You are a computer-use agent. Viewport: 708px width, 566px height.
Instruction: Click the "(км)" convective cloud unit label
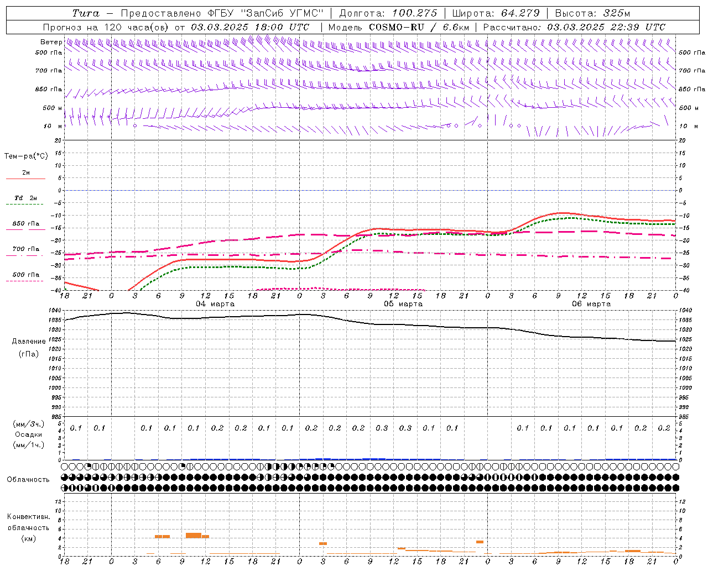point(29,539)
